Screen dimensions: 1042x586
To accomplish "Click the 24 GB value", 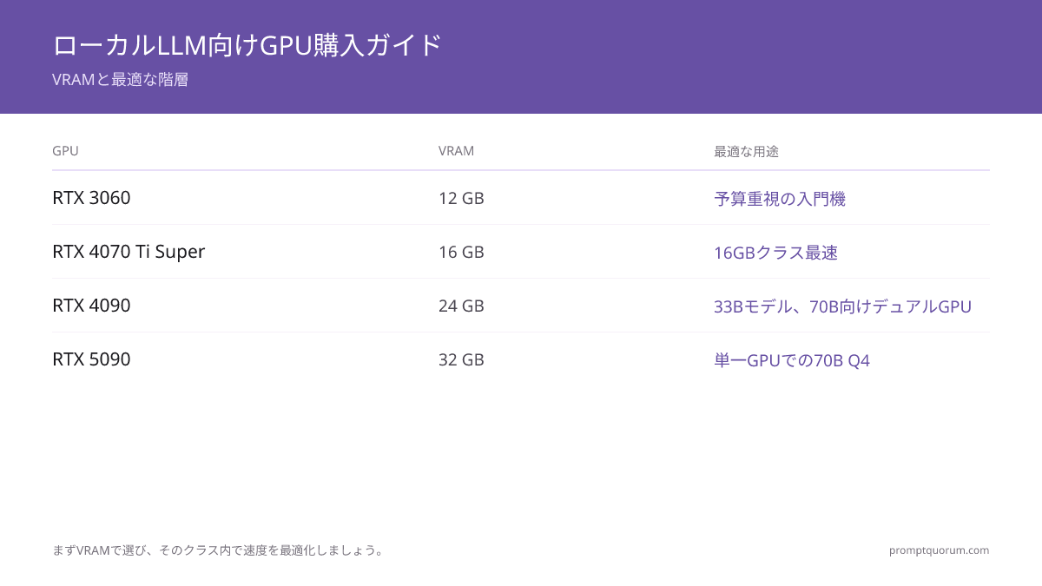I will pyautogui.click(x=461, y=306).
